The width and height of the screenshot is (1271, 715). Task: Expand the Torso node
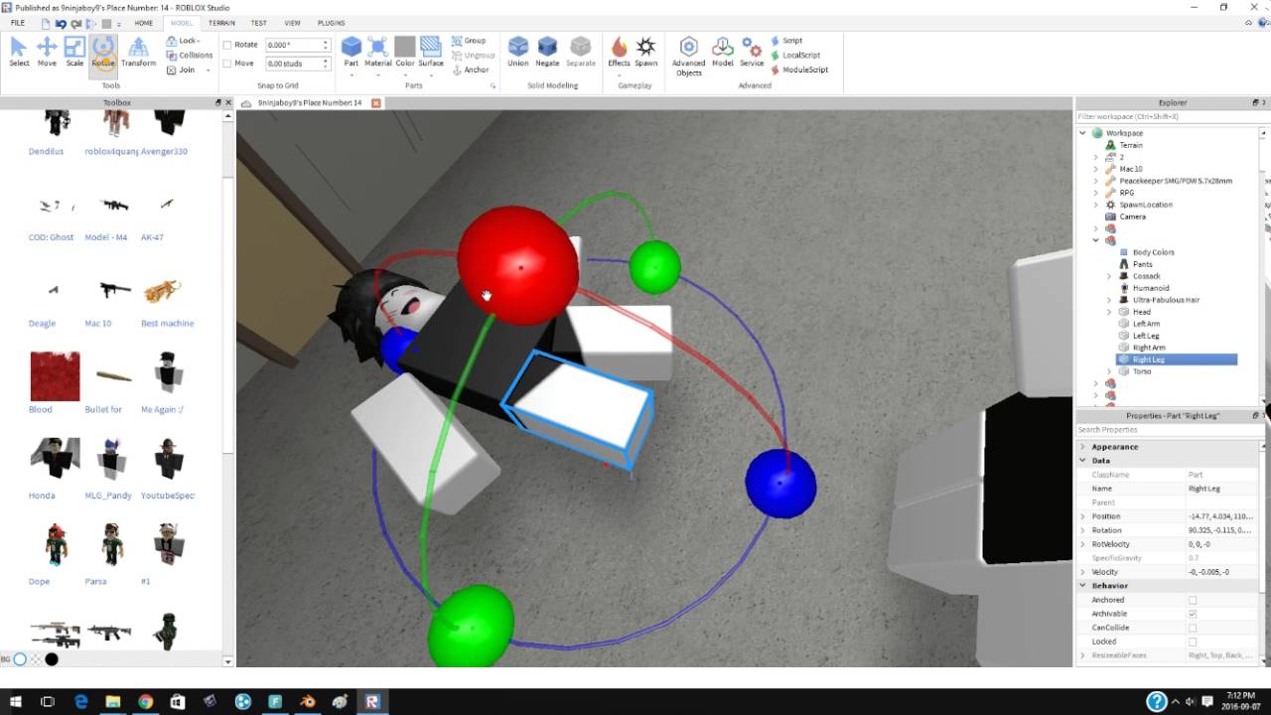[1109, 371]
